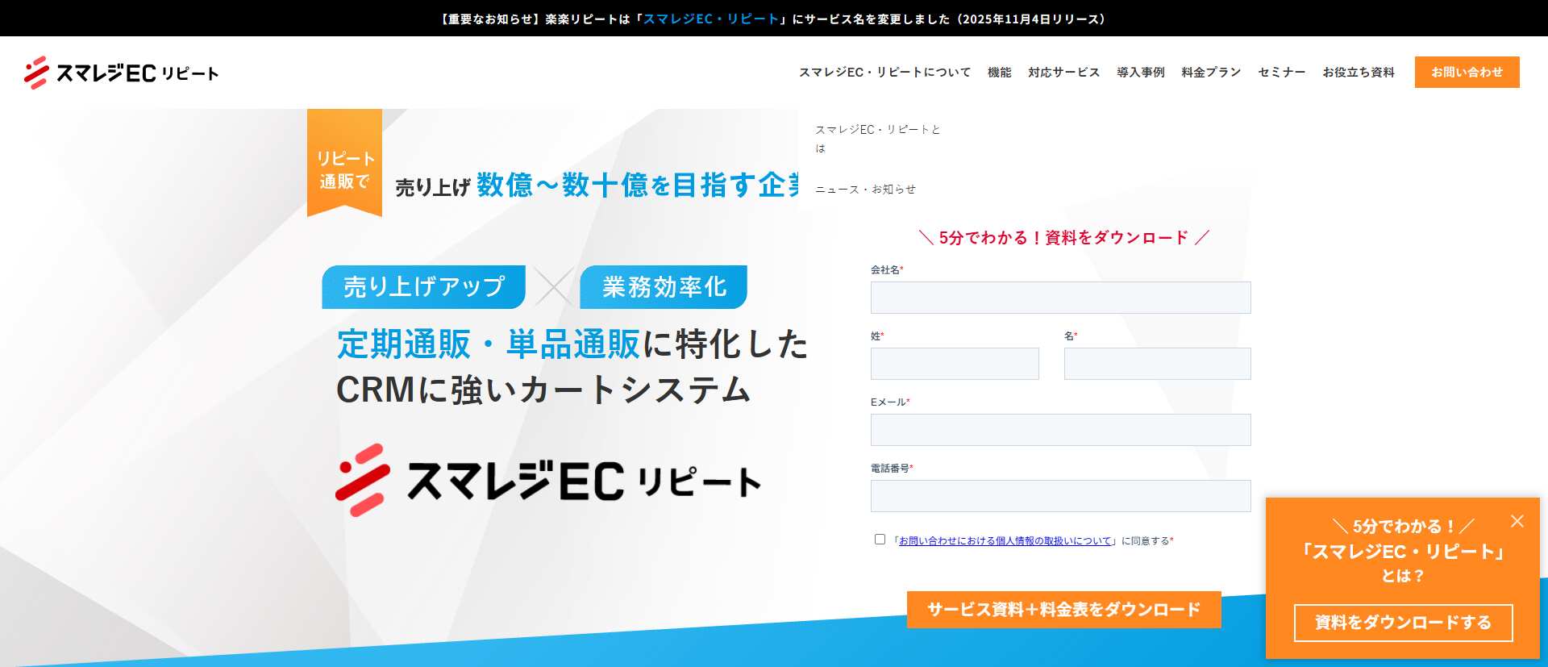The image size is (1548, 667).
Task: Click the スマレジEC リピート header logo
Action: tap(121, 73)
